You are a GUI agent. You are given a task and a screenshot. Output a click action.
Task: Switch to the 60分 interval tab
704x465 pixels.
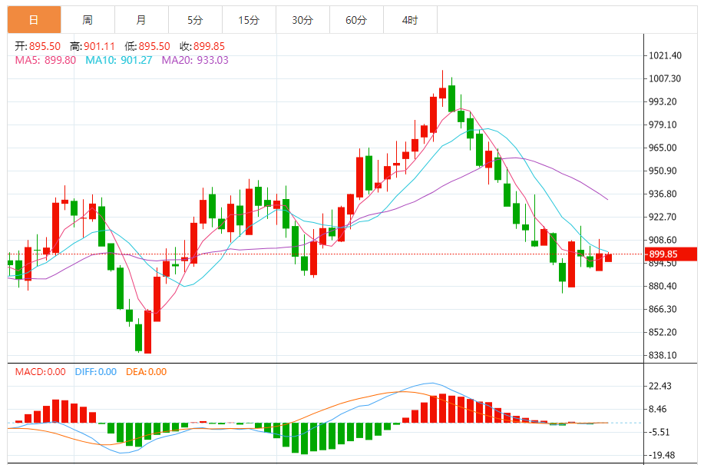356,20
